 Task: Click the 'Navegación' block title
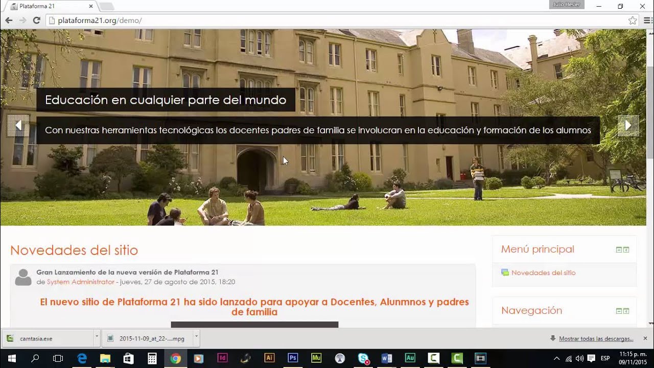[531, 311]
